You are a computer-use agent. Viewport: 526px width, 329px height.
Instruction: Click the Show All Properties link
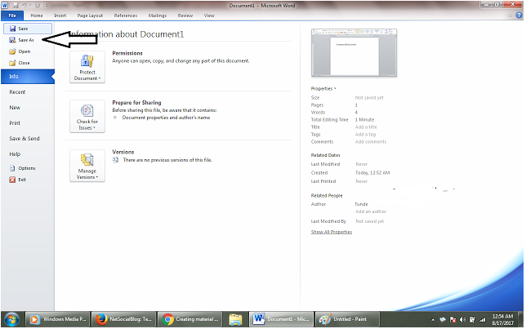click(332, 232)
